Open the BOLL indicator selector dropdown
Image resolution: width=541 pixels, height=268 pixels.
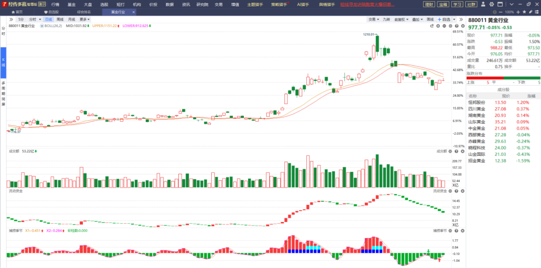click(42, 26)
